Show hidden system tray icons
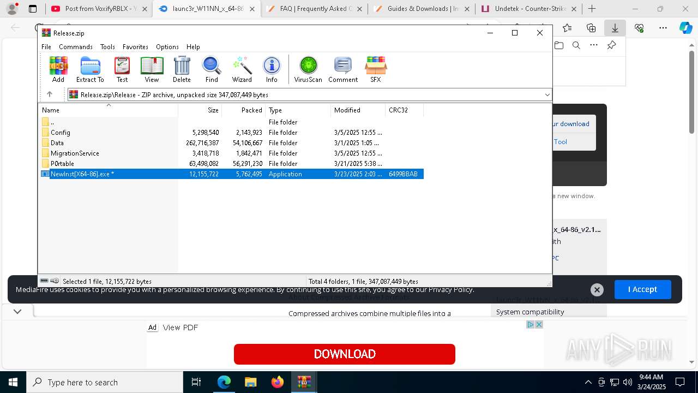The width and height of the screenshot is (698, 393). 588,382
